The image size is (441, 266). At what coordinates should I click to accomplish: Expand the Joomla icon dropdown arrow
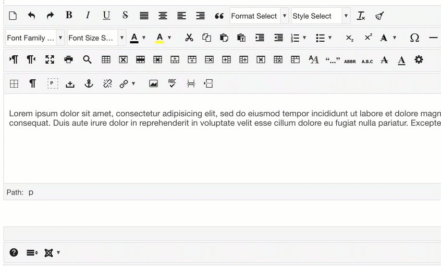pos(58,252)
